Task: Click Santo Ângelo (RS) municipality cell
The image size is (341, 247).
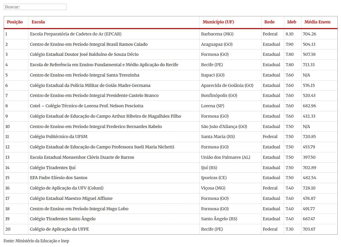Action: [219, 219]
